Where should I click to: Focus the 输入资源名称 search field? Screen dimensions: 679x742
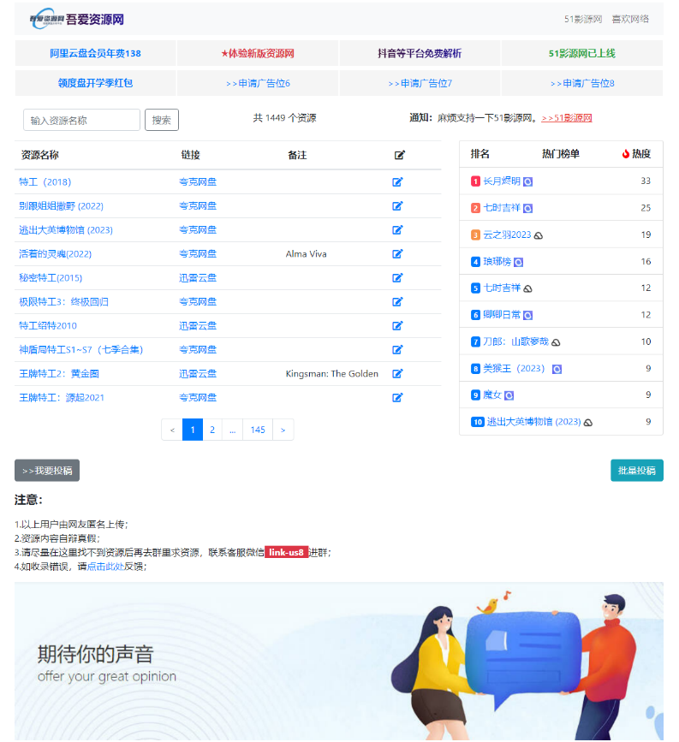coord(82,121)
